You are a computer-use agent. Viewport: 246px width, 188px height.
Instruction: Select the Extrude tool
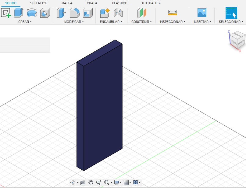(x=19, y=13)
